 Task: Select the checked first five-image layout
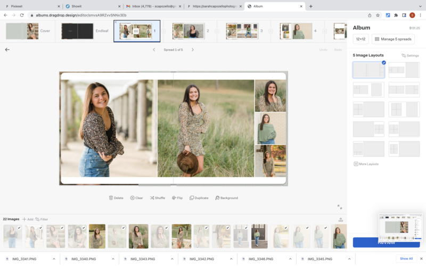[x=368, y=70]
